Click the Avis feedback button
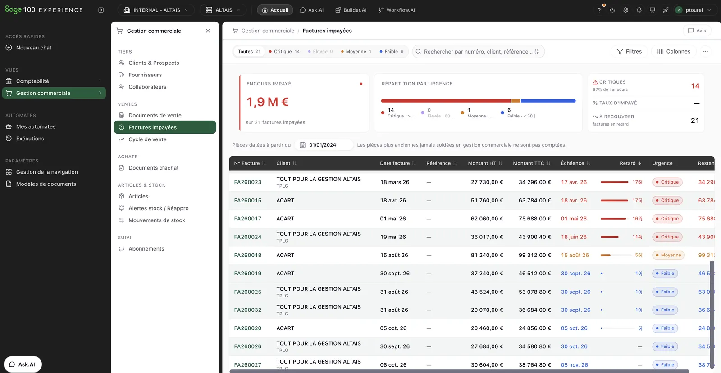The width and height of the screenshot is (721, 373). click(x=697, y=31)
